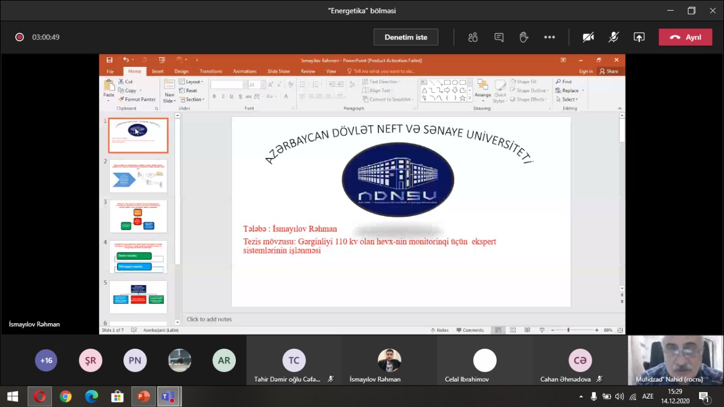
Task: Toggle Bold formatting
Action: click(x=214, y=97)
